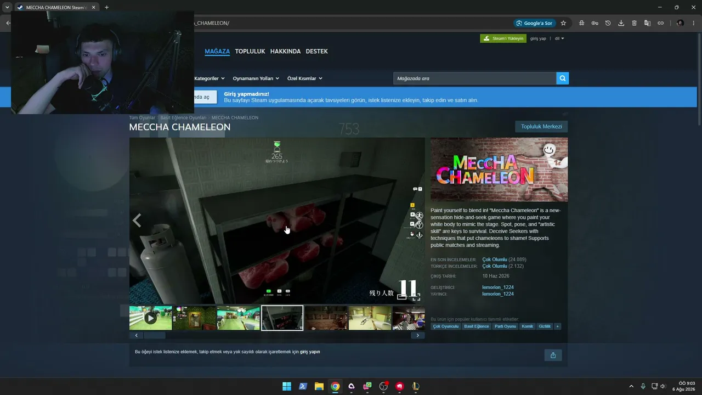Select the green wallpaper room thumbnail
This screenshot has width=702, height=395.
pyautogui.click(x=194, y=318)
